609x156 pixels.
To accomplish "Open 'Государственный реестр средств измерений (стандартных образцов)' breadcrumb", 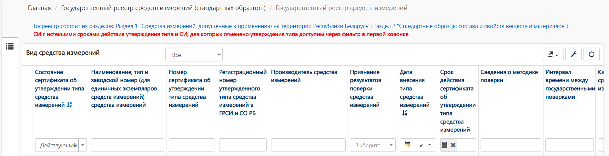I will [x=163, y=8].
